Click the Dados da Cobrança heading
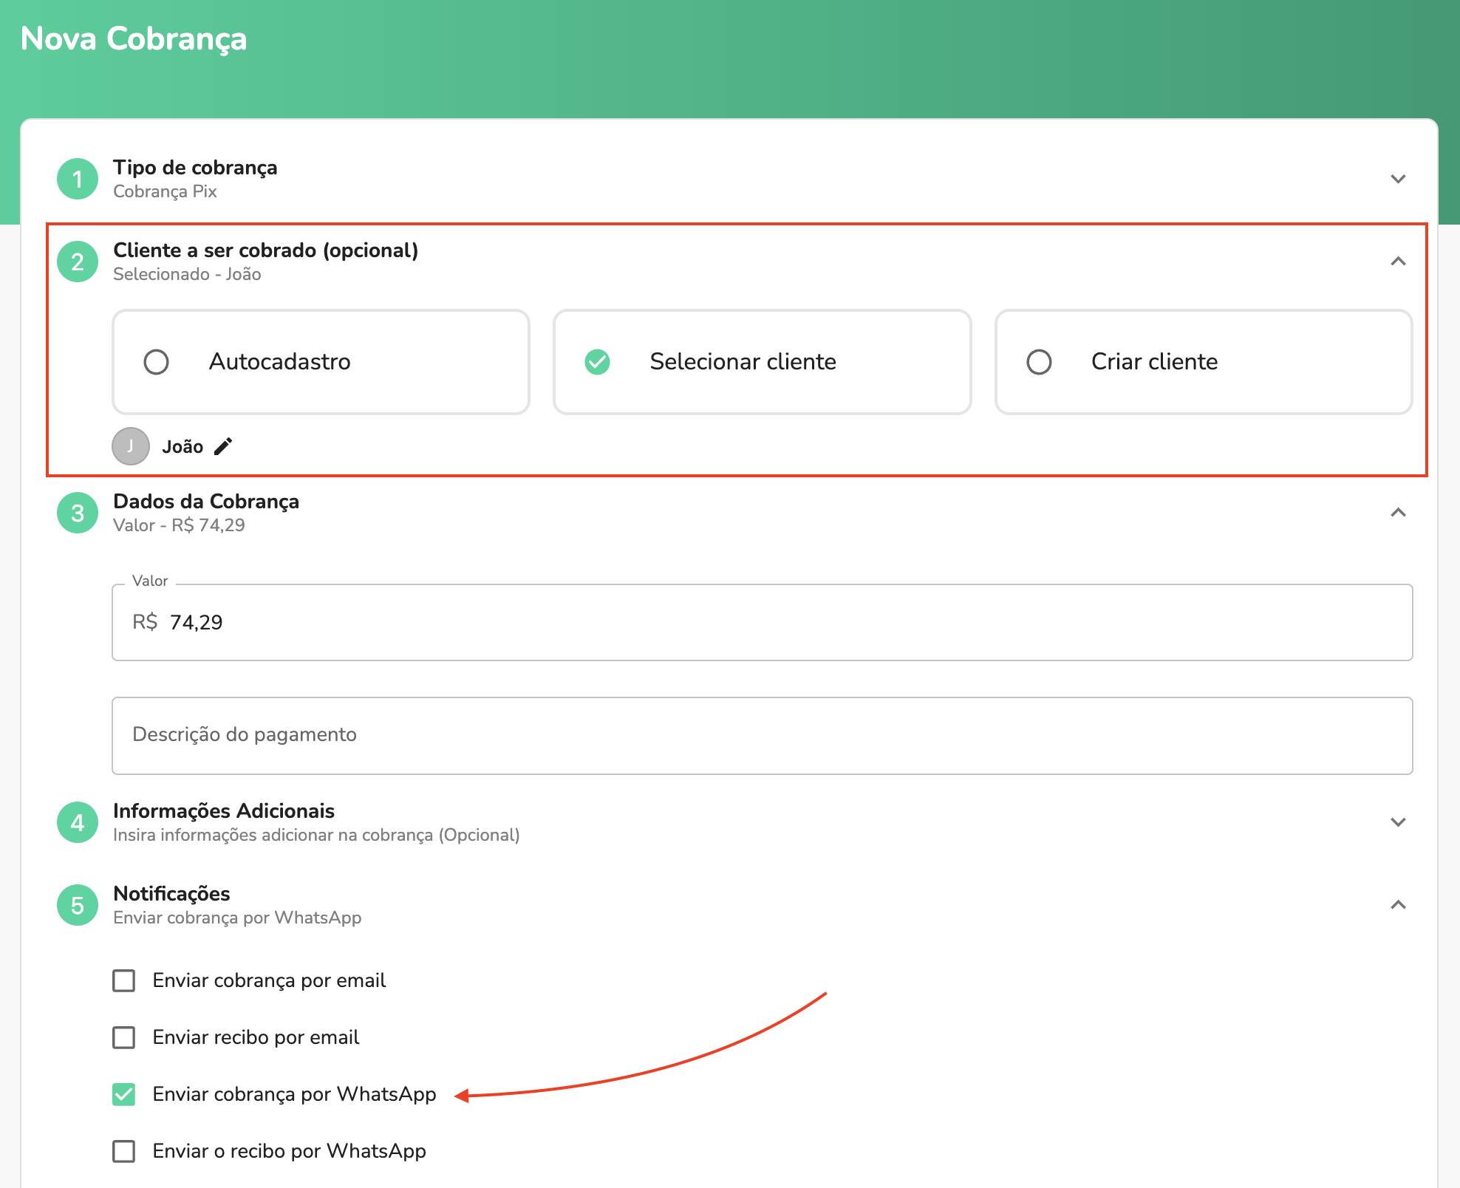 tap(206, 502)
